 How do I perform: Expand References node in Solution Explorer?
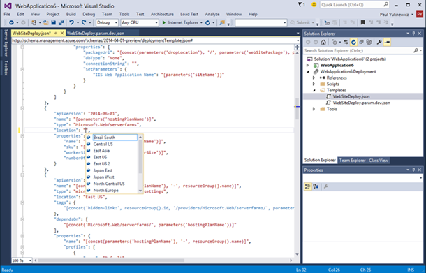click(314, 78)
